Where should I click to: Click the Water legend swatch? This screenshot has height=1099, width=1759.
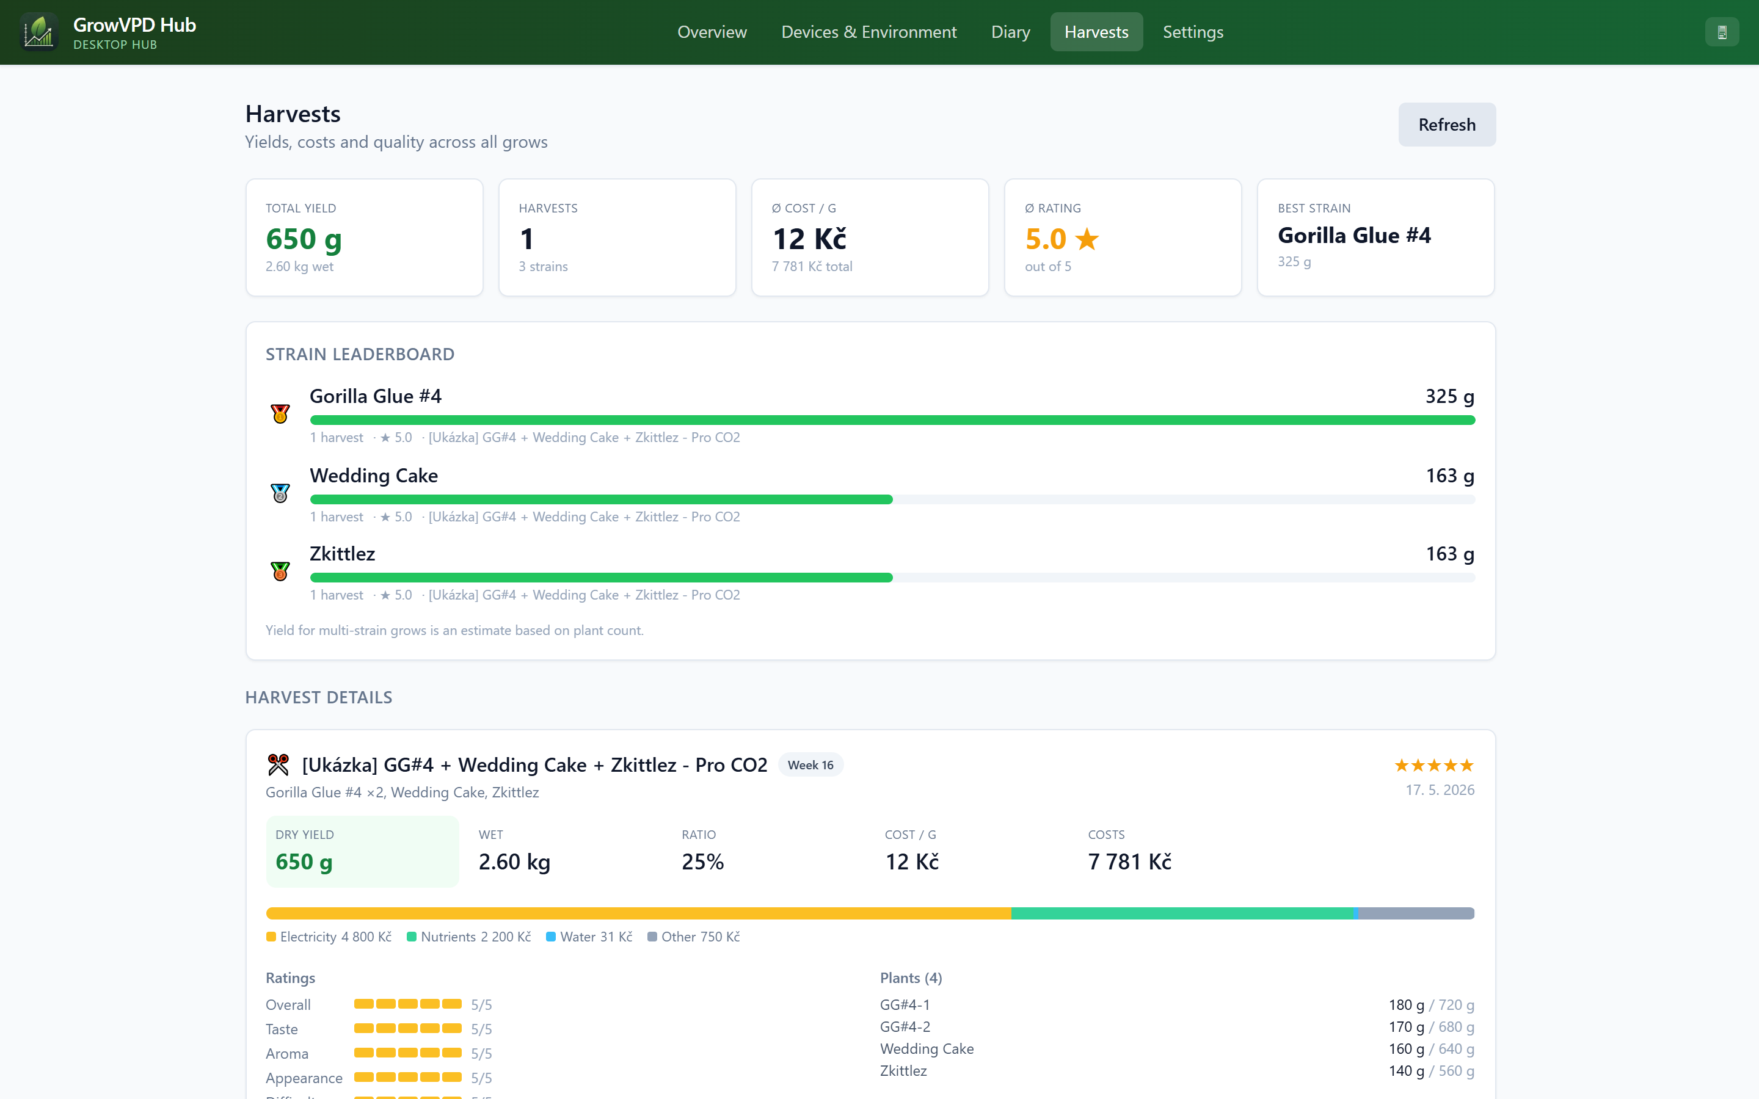point(551,937)
